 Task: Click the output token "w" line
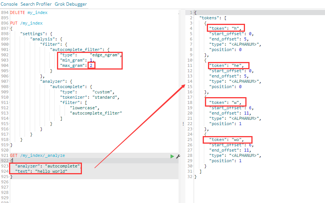(225, 102)
